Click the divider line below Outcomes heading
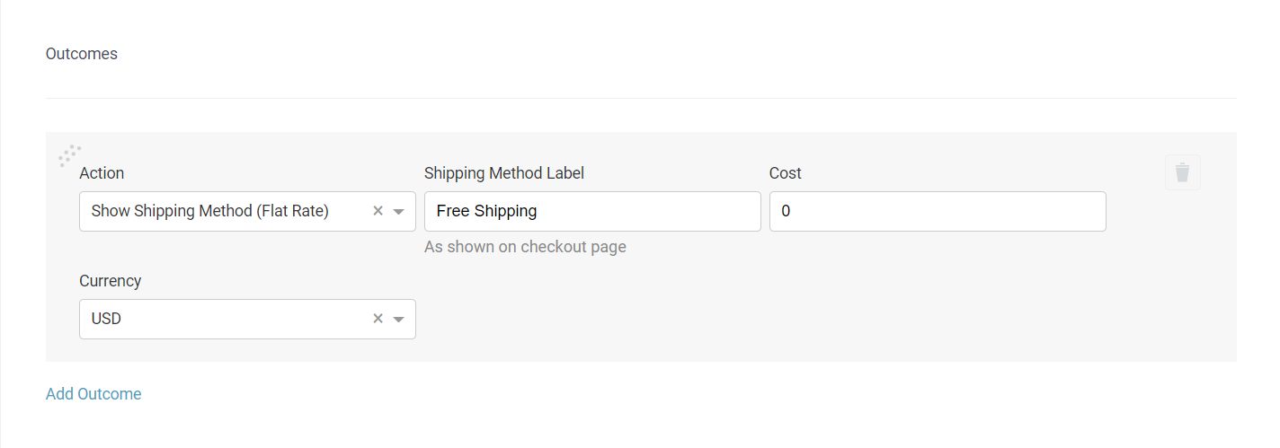 [x=641, y=98]
